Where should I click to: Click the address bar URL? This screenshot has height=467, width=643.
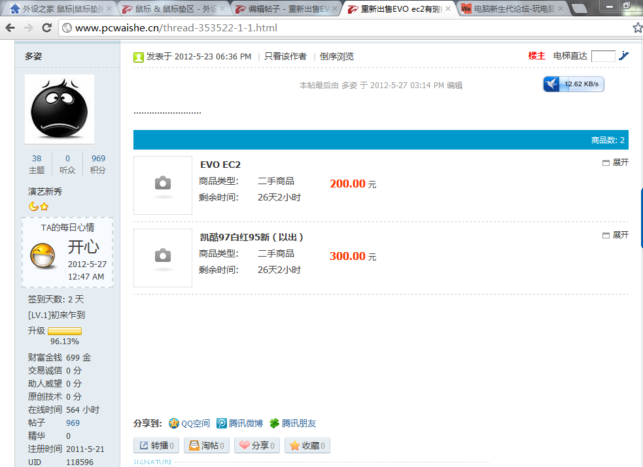click(177, 28)
